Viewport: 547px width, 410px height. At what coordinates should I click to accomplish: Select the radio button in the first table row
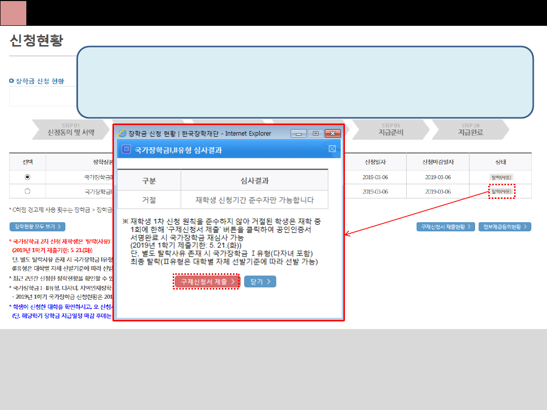click(x=27, y=177)
